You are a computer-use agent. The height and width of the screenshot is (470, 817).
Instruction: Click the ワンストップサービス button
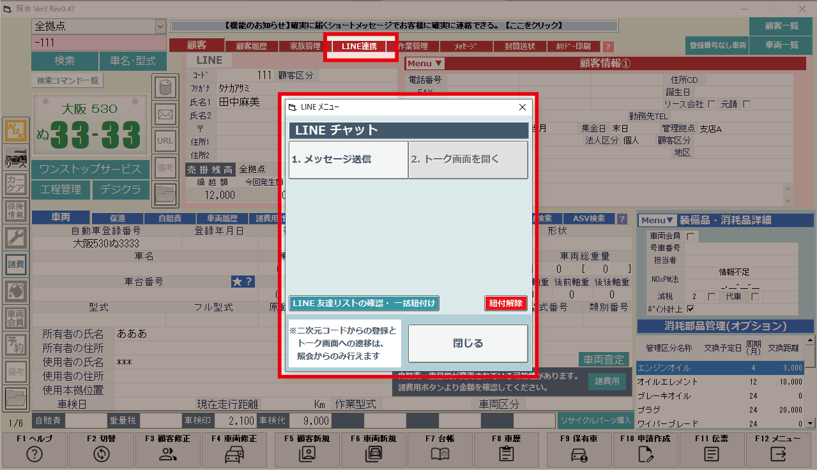coord(90,169)
